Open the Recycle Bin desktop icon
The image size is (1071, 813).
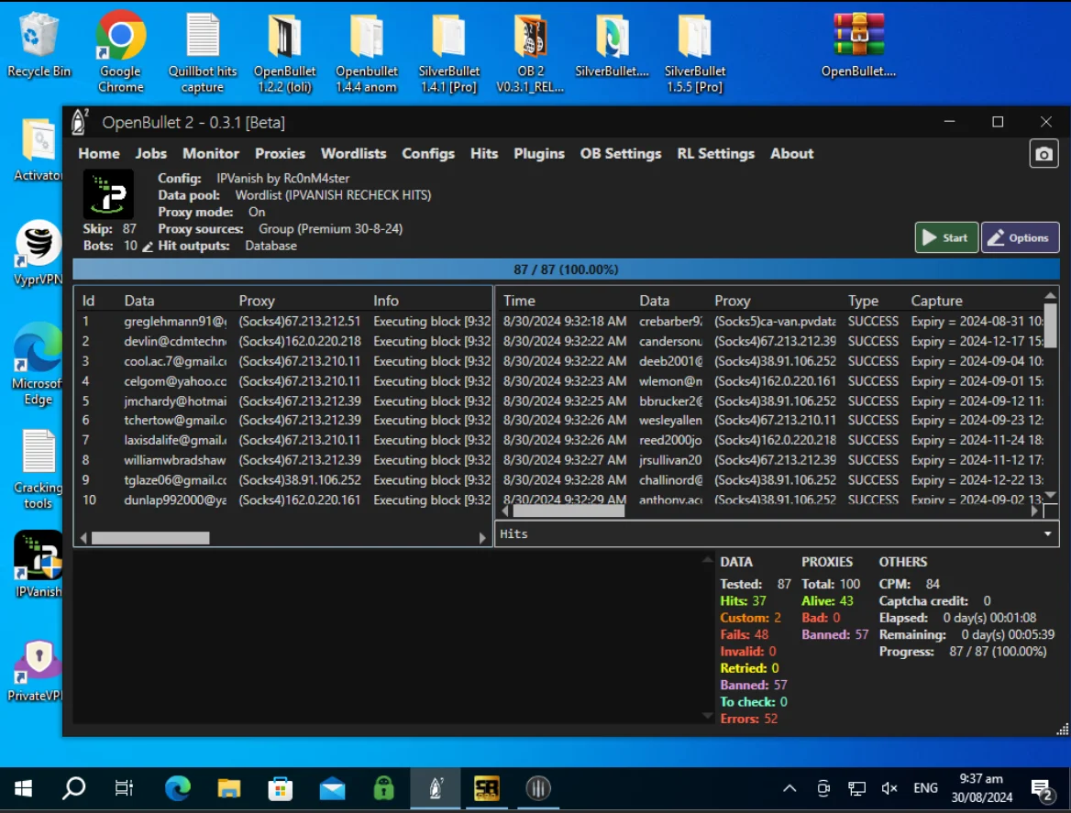pos(39,44)
